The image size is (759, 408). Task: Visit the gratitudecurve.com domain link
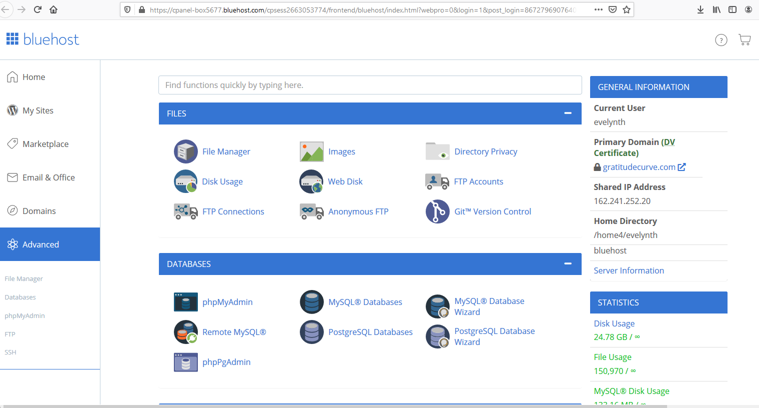(x=639, y=167)
